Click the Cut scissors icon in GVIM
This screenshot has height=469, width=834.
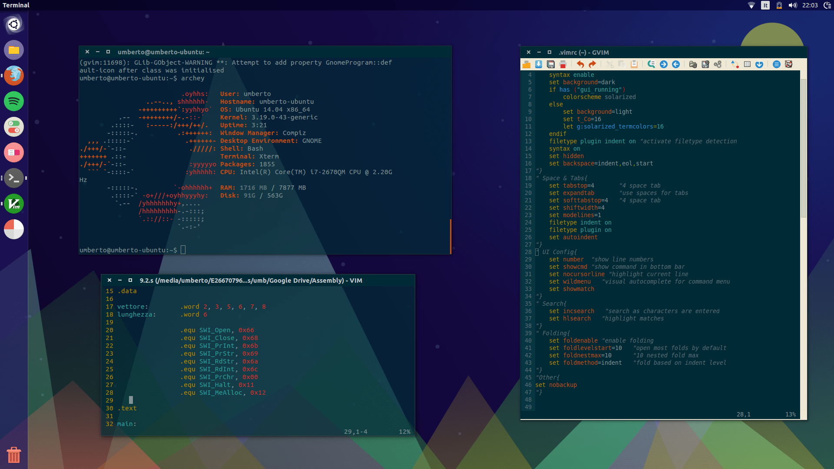tap(610, 64)
